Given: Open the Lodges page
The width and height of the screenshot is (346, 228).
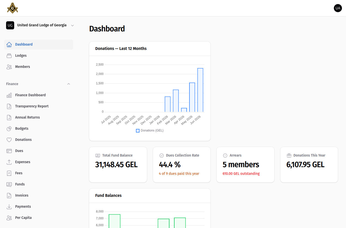Looking at the screenshot, I should [x=39, y=56].
